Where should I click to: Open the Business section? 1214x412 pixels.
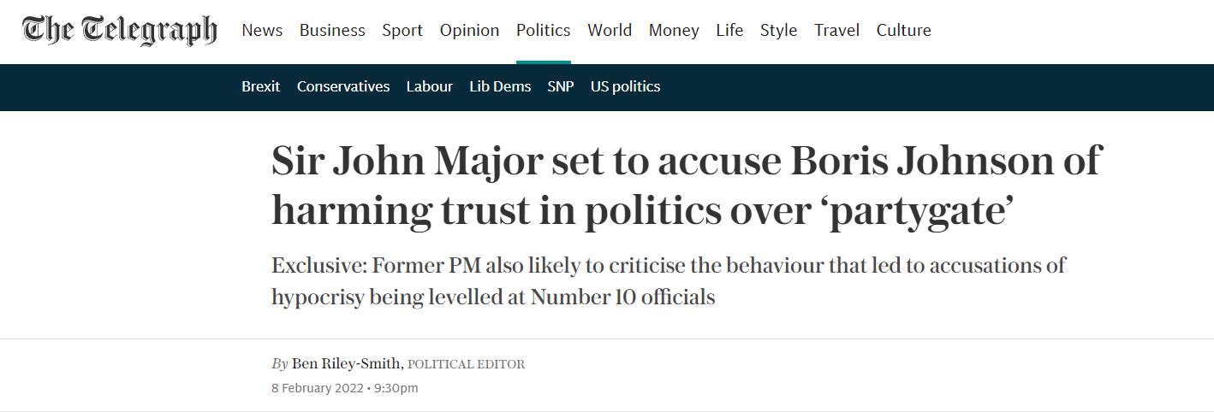tap(332, 30)
